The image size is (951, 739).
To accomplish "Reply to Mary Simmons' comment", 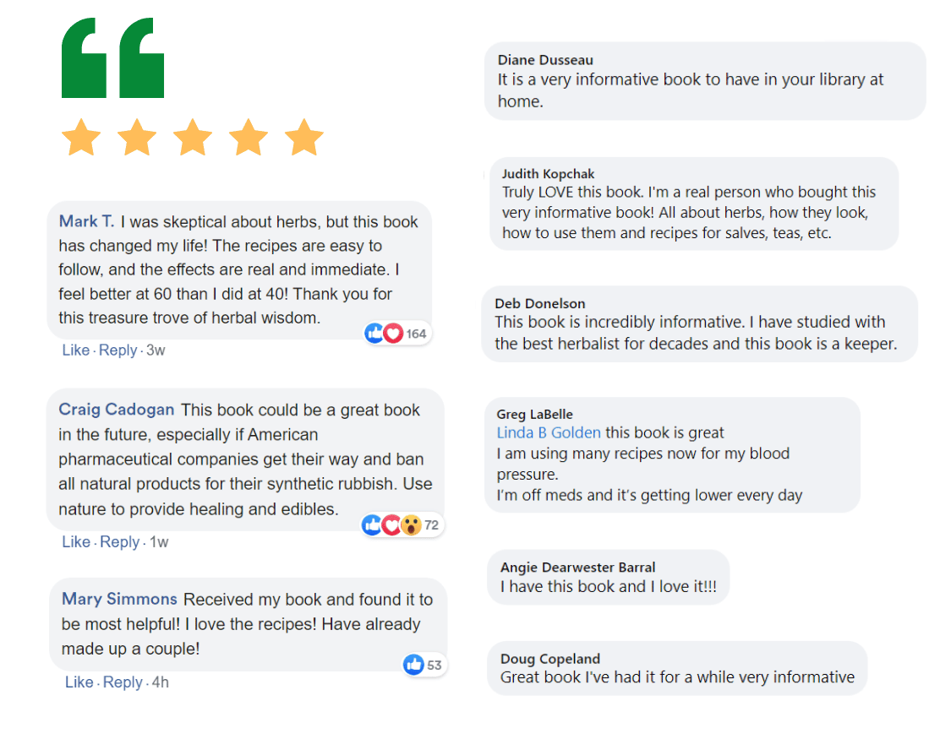I will click(123, 682).
